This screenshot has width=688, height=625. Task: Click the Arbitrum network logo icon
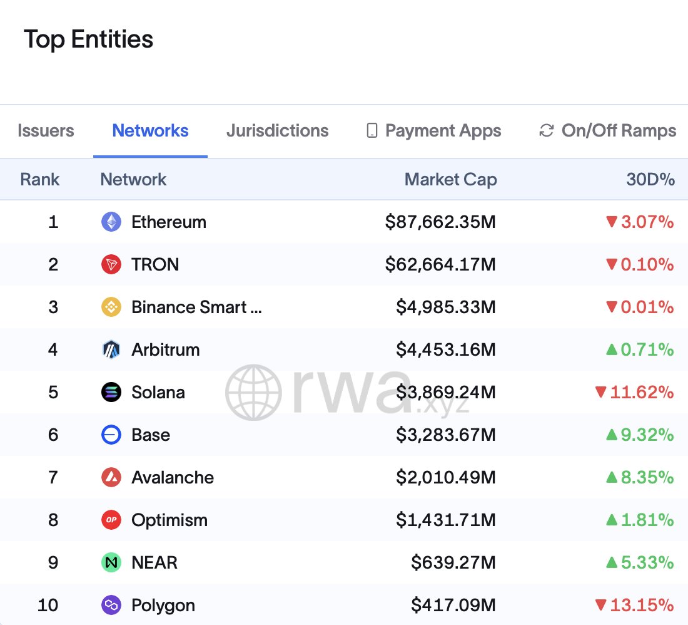pos(111,349)
